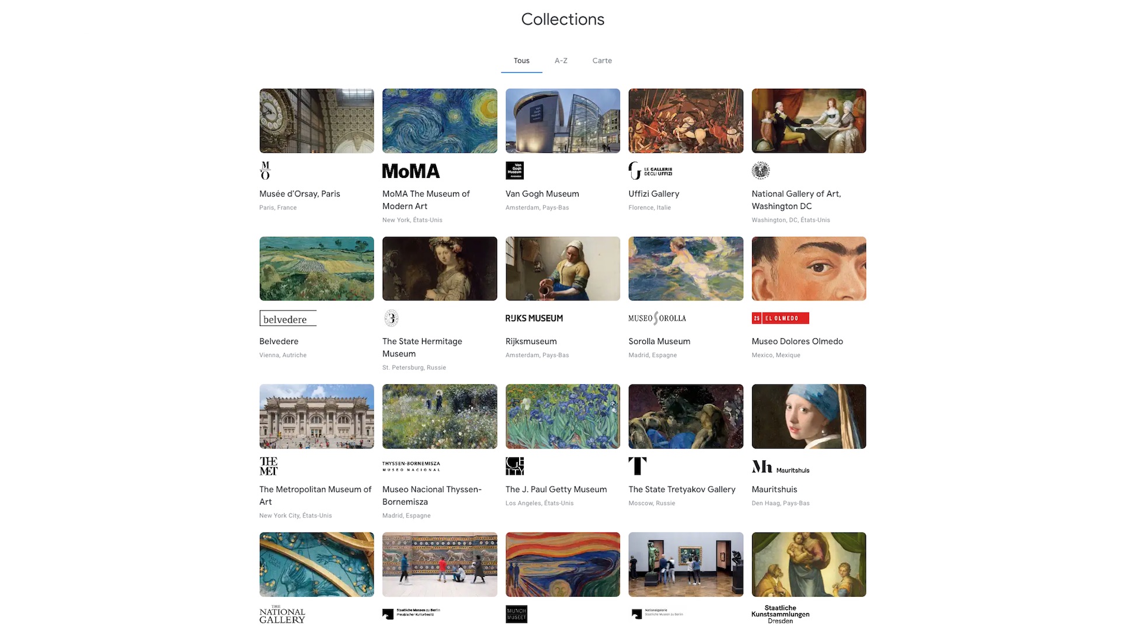1121x630 pixels.
Task: Click the Van Gogh Museum black square logo
Action: pos(514,170)
